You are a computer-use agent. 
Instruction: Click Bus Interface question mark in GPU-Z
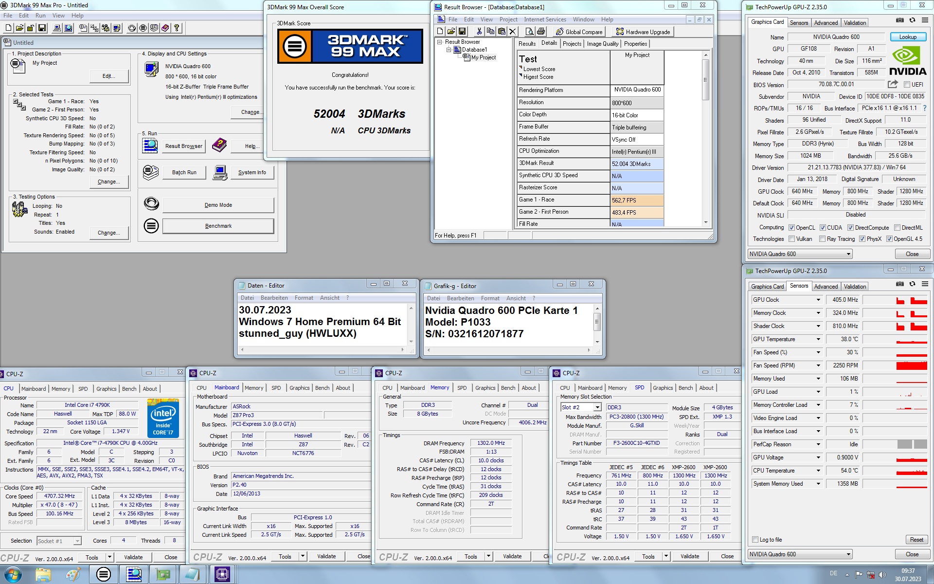click(x=925, y=108)
